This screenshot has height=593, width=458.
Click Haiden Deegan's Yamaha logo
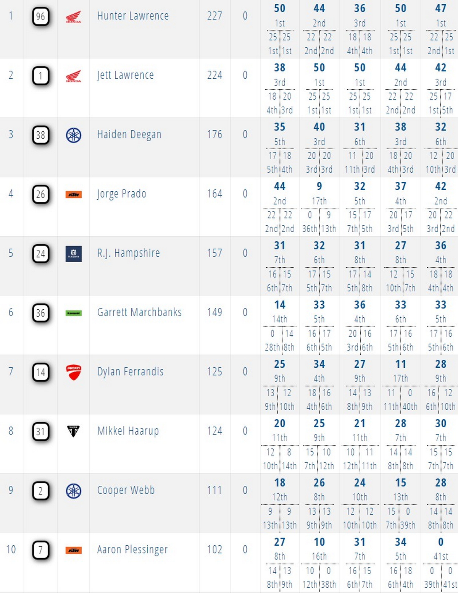73,135
